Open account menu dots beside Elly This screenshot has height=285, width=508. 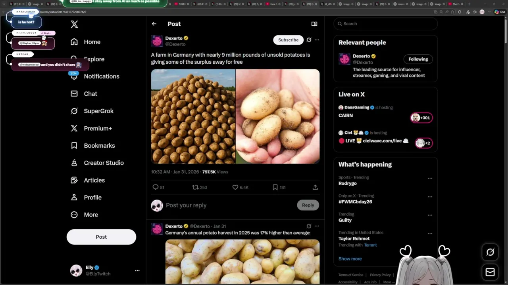coord(137,271)
